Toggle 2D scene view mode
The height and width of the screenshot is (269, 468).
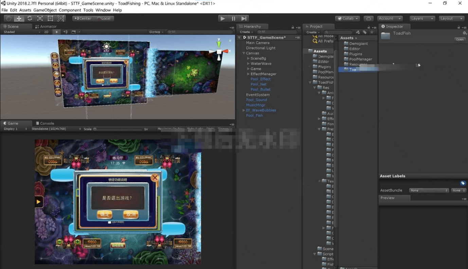[47, 32]
